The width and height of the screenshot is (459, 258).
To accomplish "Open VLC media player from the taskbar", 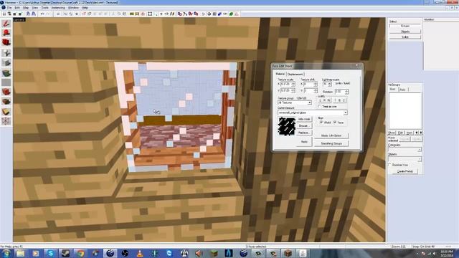I will pos(140,253).
